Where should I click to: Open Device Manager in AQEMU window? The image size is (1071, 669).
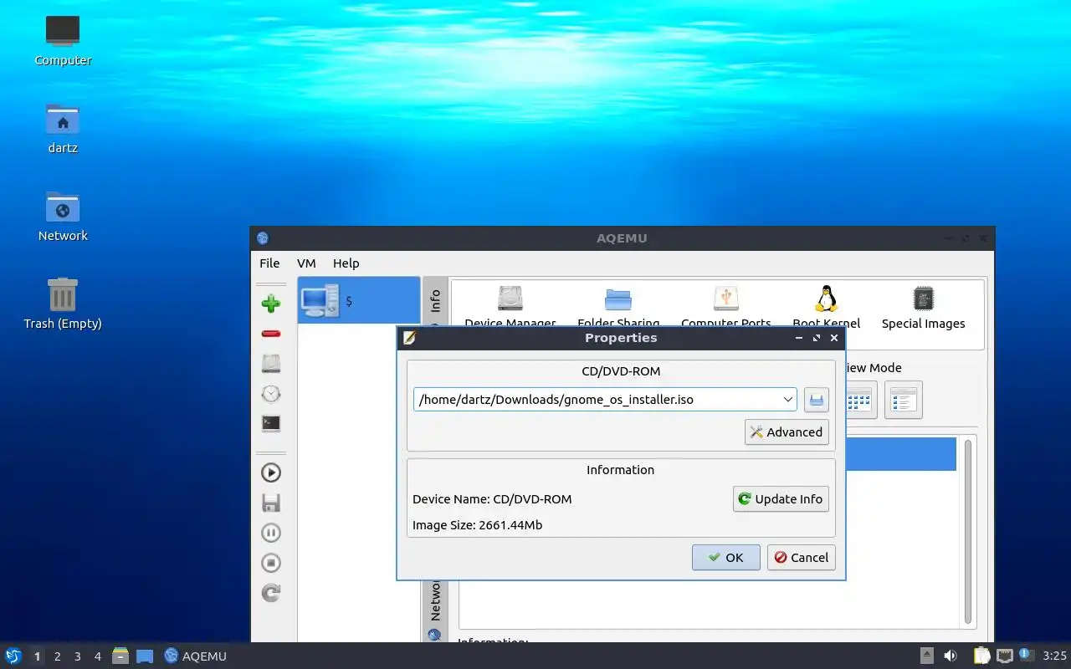[510, 307]
